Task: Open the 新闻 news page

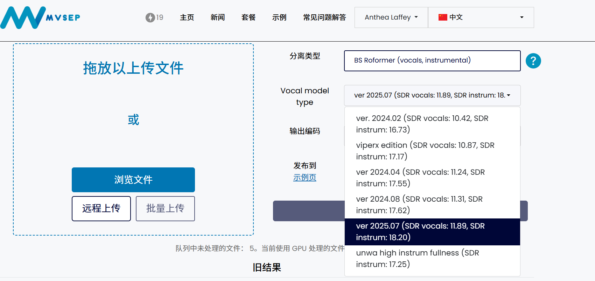Action: (x=217, y=17)
